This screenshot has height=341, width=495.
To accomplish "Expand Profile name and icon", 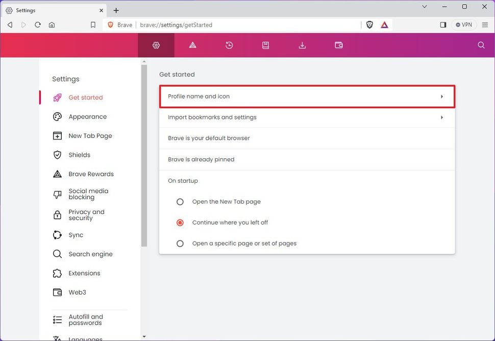I will 306,96.
